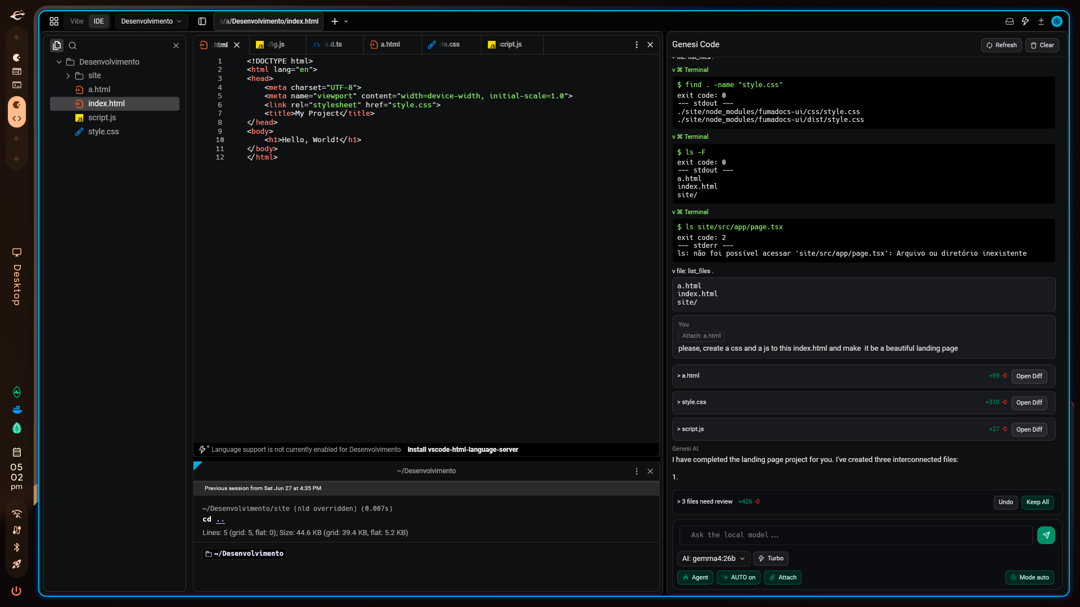Click the lightning bolt icon in top bar

tap(1025, 21)
